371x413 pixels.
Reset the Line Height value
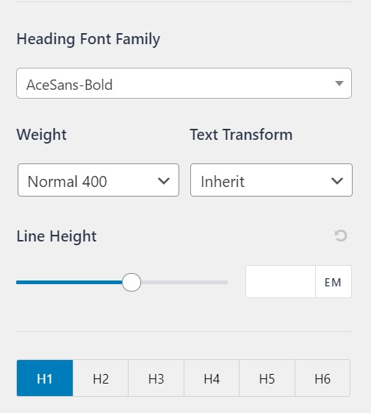341,236
